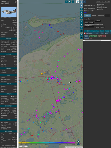The height and width of the screenshot is (148, 111).
Task: Switch to the Filters tab
Action: (x=94, y=15)
